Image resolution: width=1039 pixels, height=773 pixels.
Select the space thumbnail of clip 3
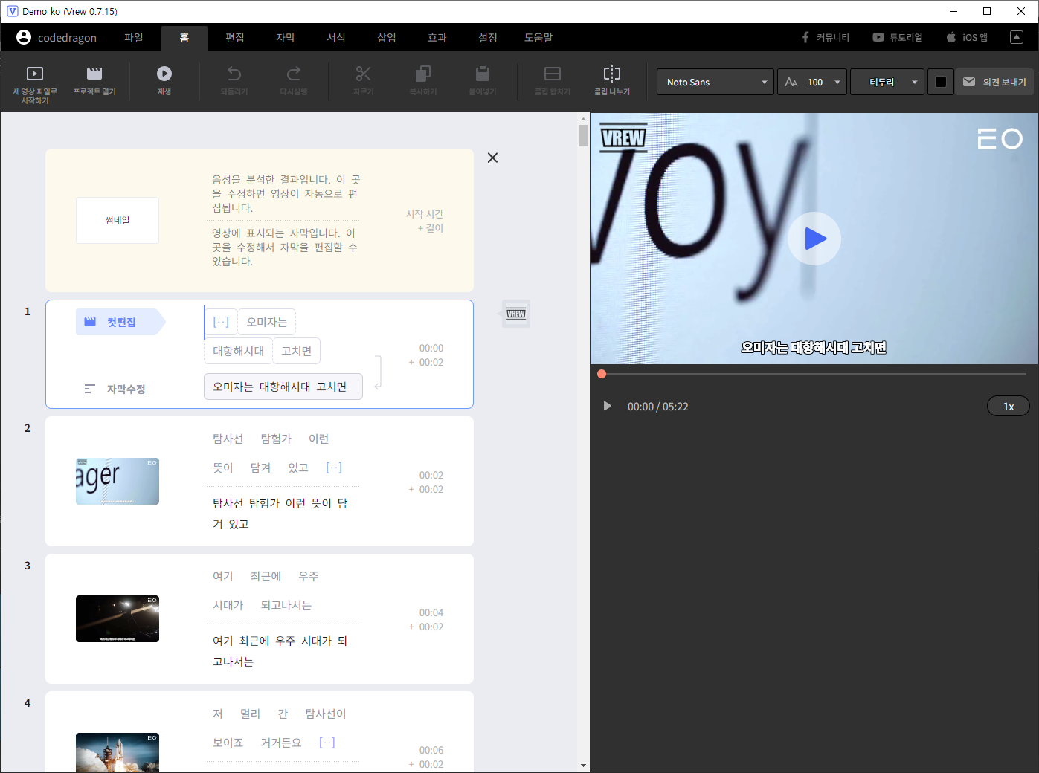(x=118, y=618)
